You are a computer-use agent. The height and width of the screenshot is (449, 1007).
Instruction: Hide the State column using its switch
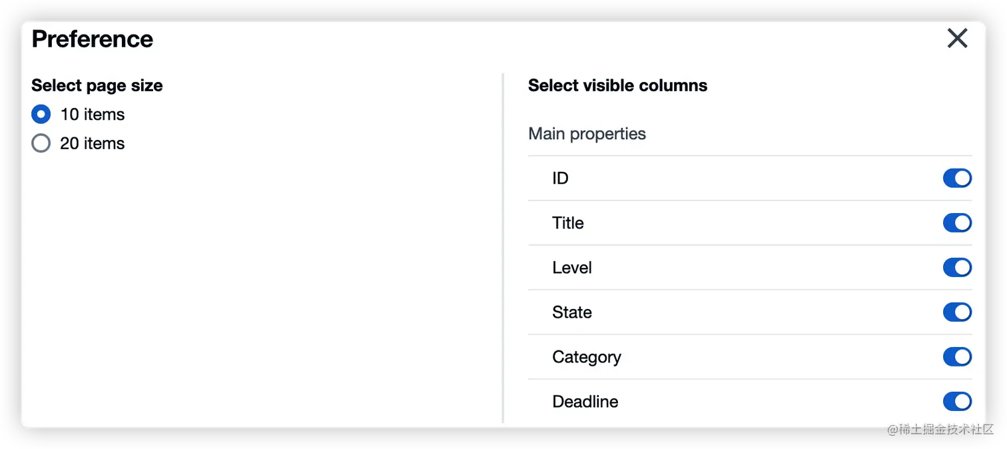tap(957, 312)
